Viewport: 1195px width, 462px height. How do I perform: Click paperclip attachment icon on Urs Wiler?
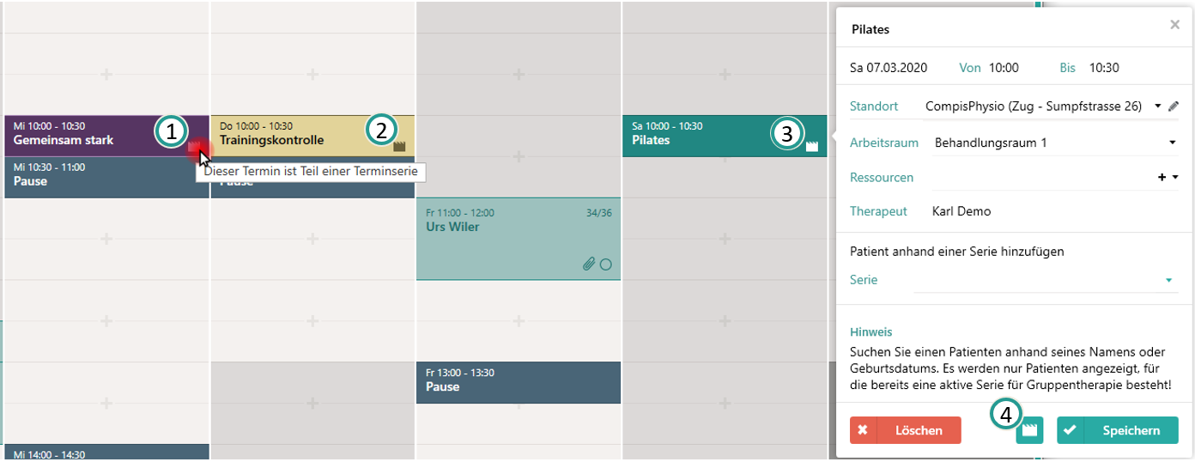click(x=588, y=264)
